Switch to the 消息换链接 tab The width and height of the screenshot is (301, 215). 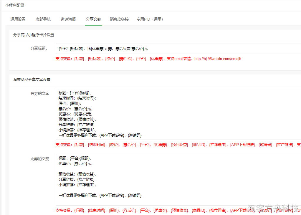[119, 19]
